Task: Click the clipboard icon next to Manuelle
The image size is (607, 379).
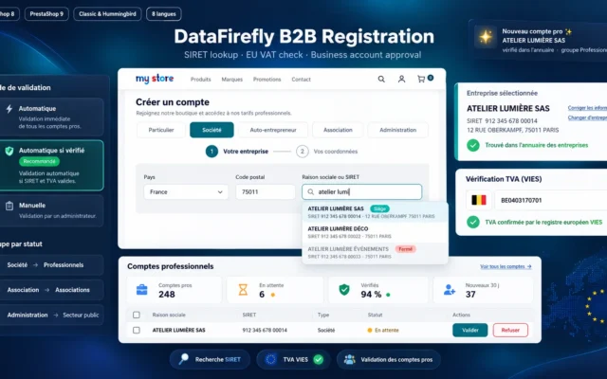Action: point(9,206)
